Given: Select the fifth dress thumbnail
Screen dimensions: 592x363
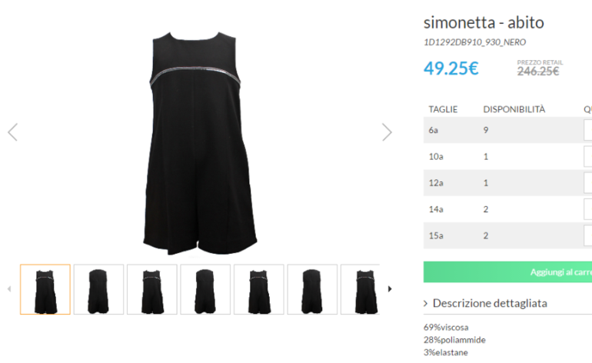Looking at the screenshot, I should (x=259, y=289).
